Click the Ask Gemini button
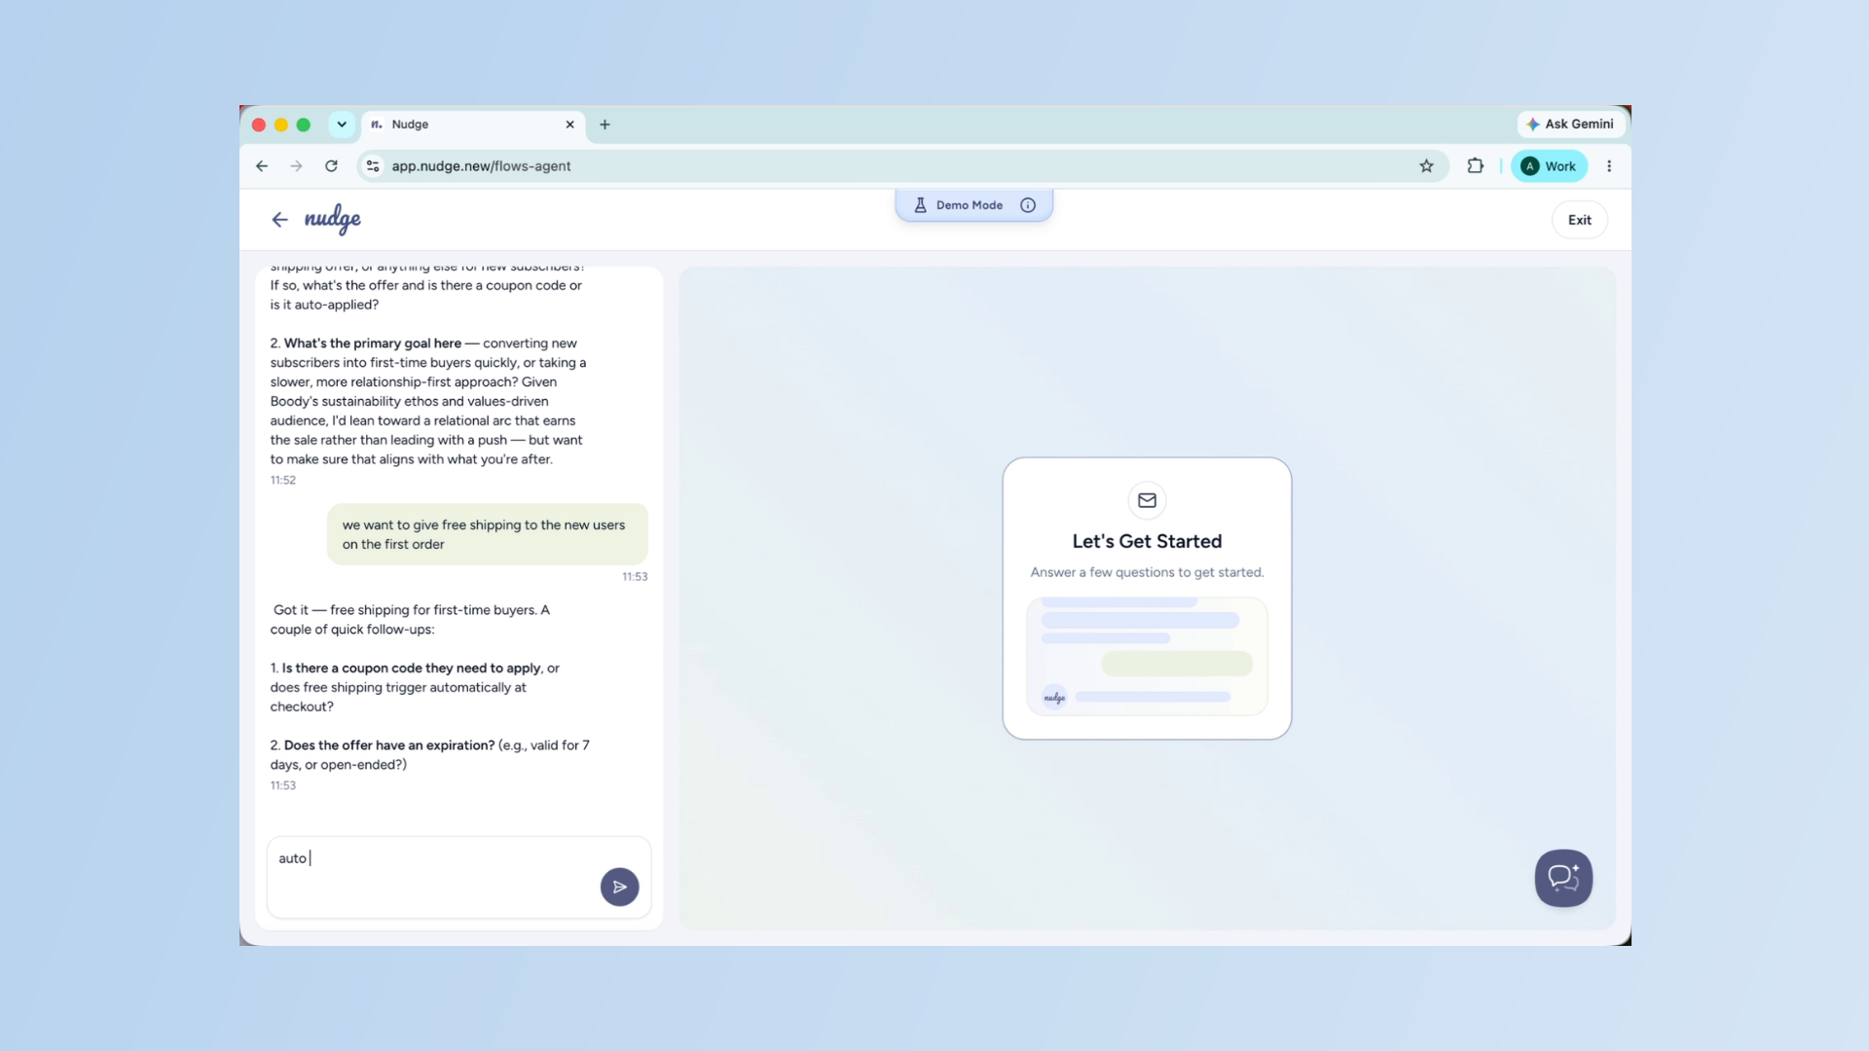The height and width of the screenshot is (1051, 1869). tap(1571, 125)
